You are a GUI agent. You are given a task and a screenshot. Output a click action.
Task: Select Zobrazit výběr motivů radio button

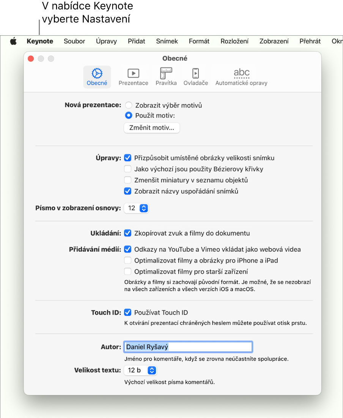coord(129,105)
